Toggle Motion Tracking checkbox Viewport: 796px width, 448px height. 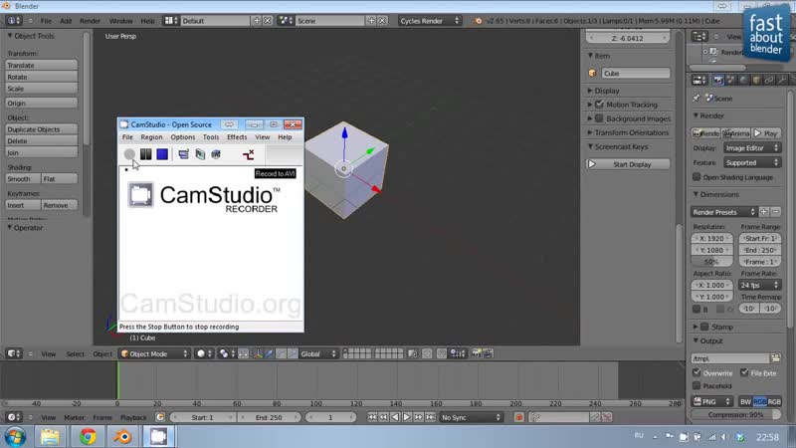(x=600, y=105)
